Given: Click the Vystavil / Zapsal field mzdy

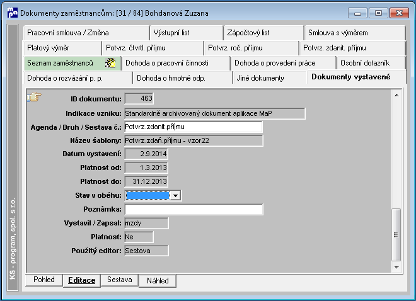Looking at the screenshot, I should click(146, 223).
